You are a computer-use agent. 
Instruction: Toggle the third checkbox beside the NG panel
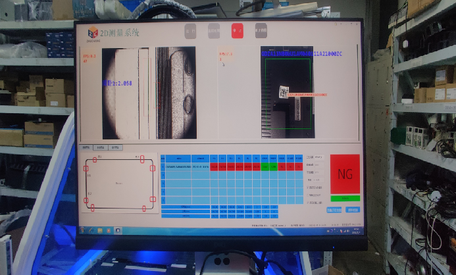point(308,203)
